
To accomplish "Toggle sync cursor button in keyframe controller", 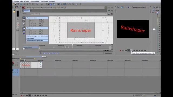I will point(41,53).
